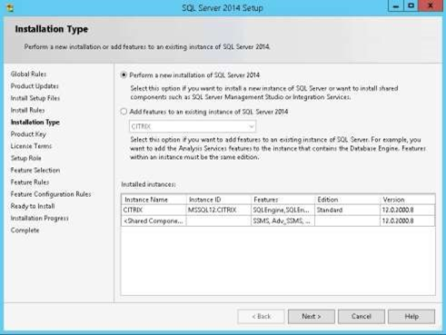Open the CITRIX instance dropdown
446x335 pixels.
tap(193, 126)
